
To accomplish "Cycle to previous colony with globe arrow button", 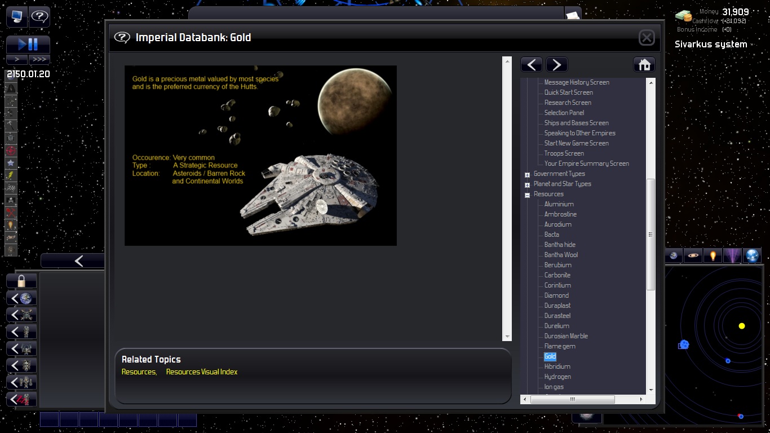I will click(x=21, y=298).
